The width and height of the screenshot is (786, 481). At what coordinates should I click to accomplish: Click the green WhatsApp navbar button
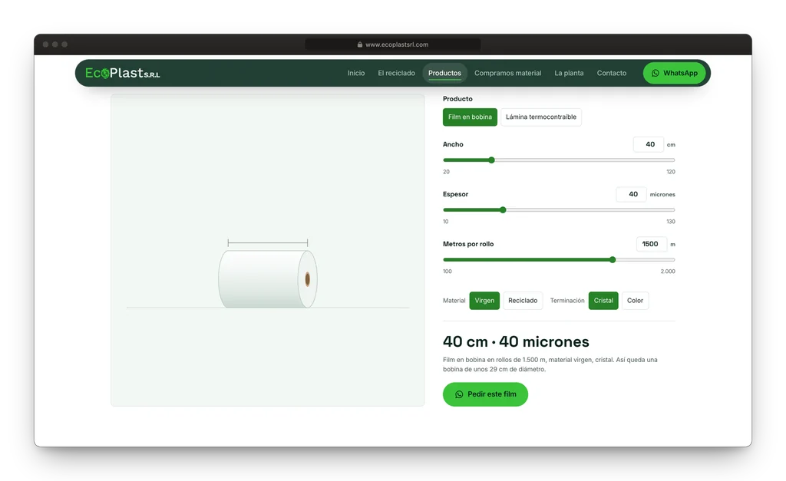674,73
